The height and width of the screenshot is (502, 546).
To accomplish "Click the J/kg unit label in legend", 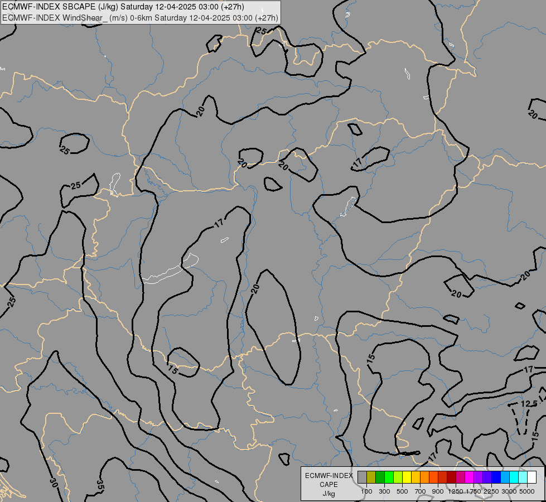I will 328,494.
